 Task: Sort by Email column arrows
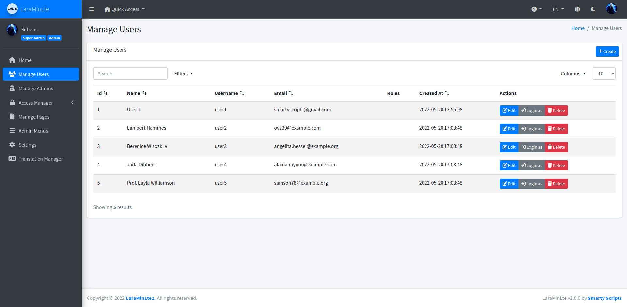click(291, 93)
